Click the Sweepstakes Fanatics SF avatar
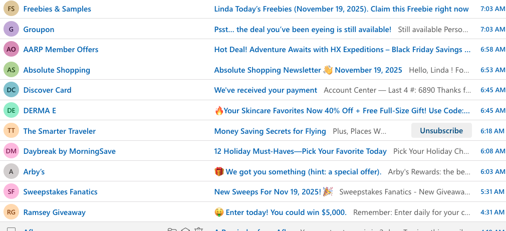 pos(11,191)
